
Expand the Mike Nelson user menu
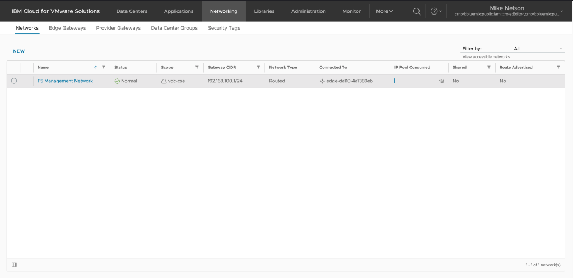coord(561,11)
